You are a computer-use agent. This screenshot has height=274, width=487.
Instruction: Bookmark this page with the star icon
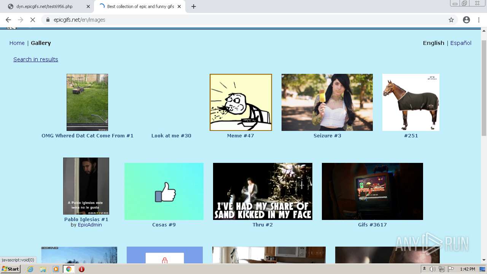451,20
